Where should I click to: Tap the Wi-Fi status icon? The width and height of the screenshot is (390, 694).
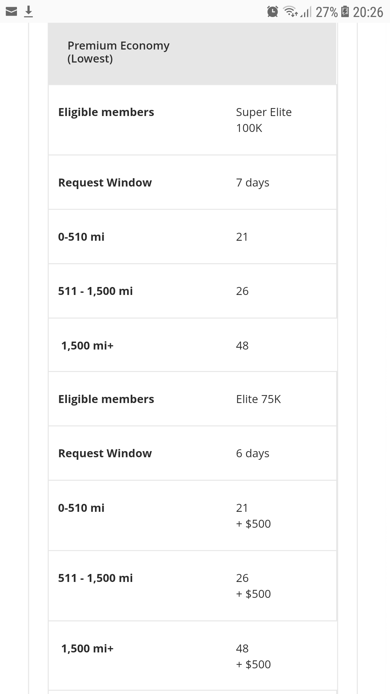(x=290, y=12)
